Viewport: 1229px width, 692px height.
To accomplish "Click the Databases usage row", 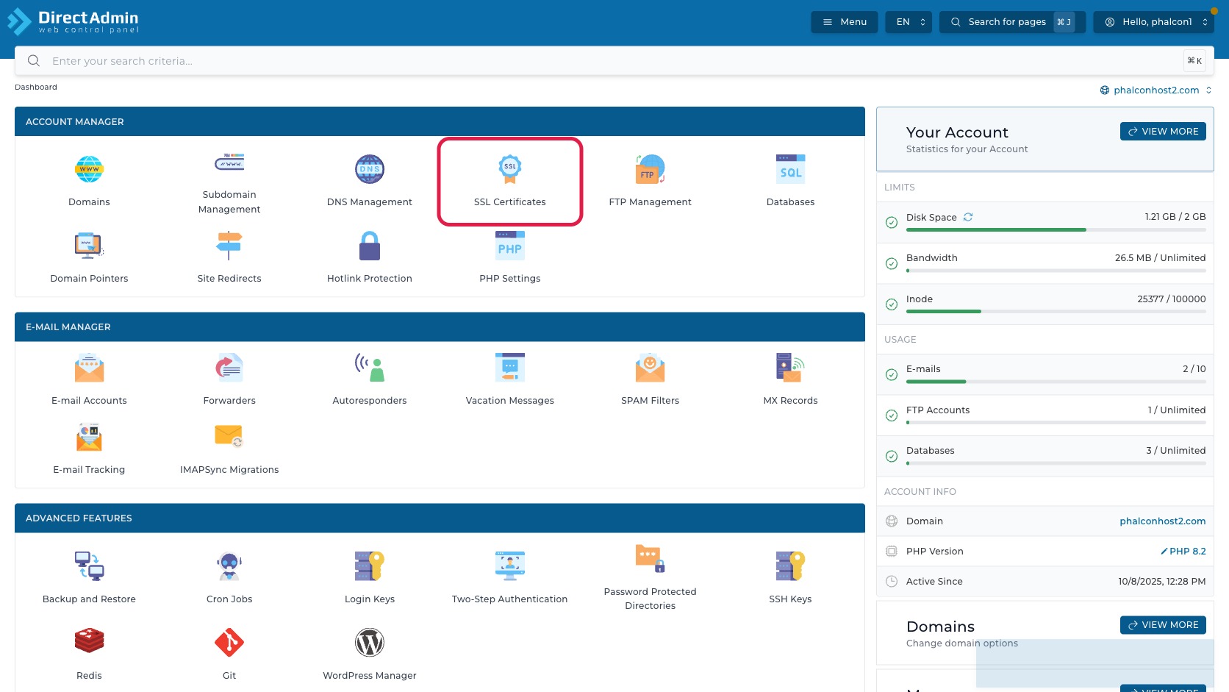I will pos(1045,456).
